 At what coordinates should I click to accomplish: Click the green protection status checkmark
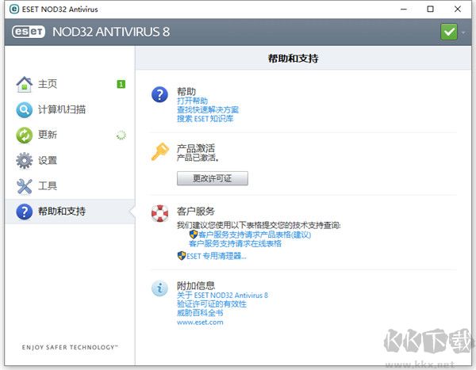pos(449,32)
